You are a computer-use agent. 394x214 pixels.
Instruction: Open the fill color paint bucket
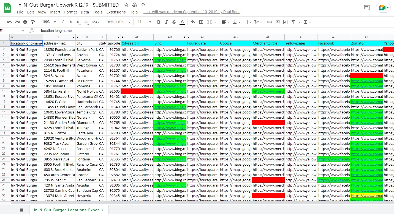[193, 22]
